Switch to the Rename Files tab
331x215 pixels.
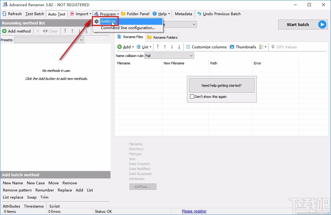tap(130, 37)
